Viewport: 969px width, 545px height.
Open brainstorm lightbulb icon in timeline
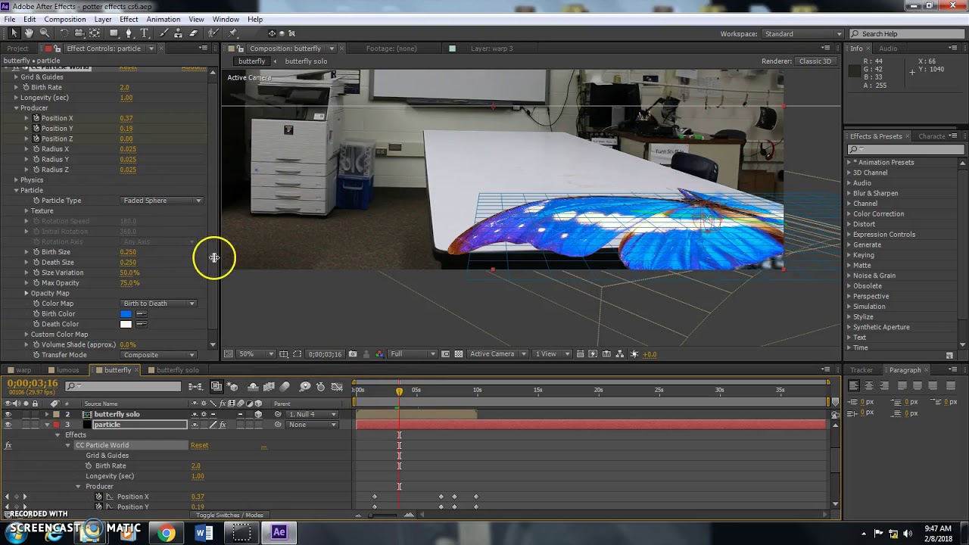[x=305, y=386]
